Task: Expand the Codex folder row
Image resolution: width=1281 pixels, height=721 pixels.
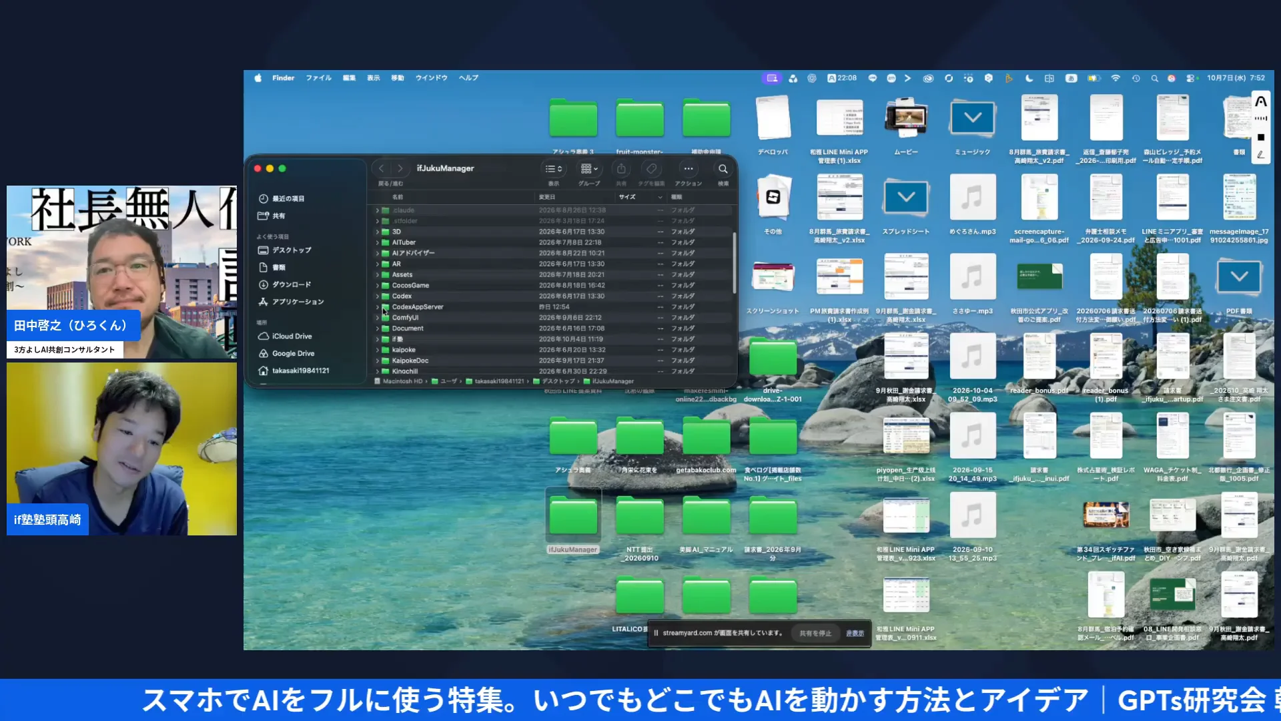Action: (377, 296)
